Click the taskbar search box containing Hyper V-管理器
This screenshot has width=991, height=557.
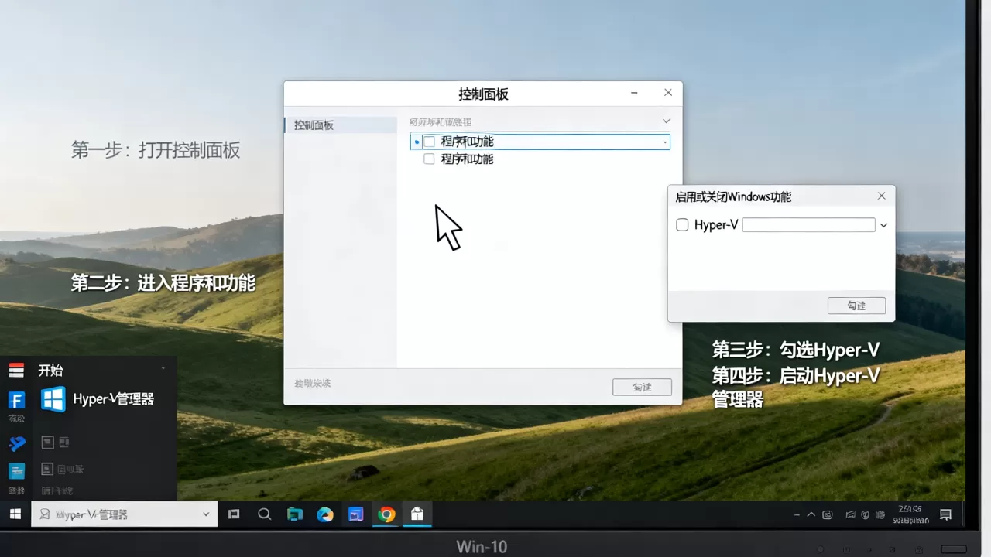coord(124,514)
